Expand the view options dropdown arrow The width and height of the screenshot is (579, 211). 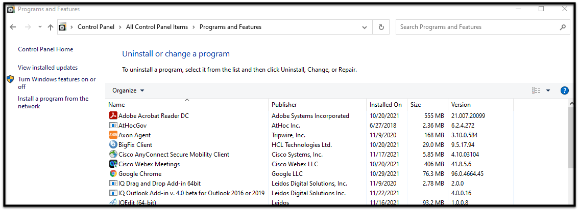click(548, 91)
